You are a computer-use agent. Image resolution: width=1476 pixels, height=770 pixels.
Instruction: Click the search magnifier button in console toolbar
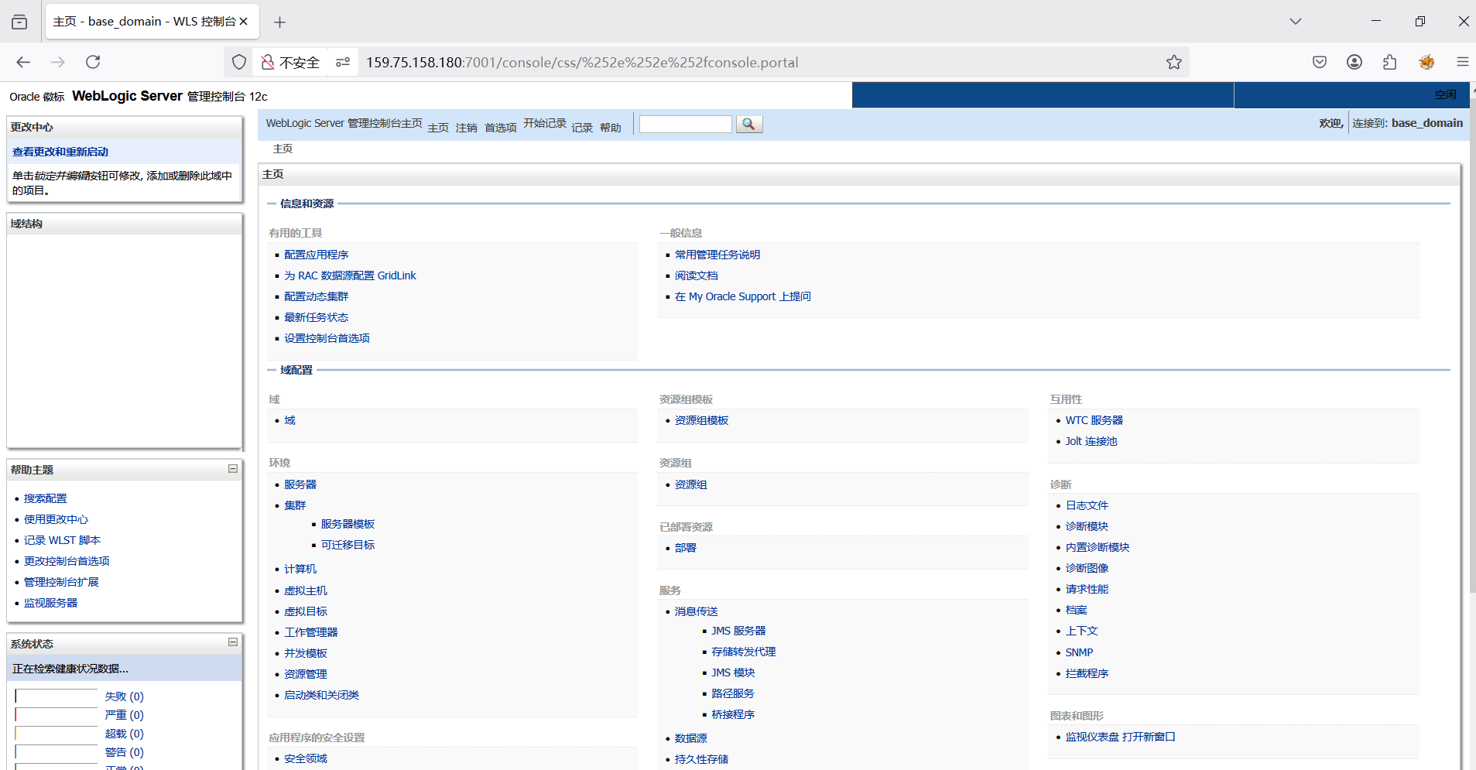pyautogui.click(x=748, y=124)
